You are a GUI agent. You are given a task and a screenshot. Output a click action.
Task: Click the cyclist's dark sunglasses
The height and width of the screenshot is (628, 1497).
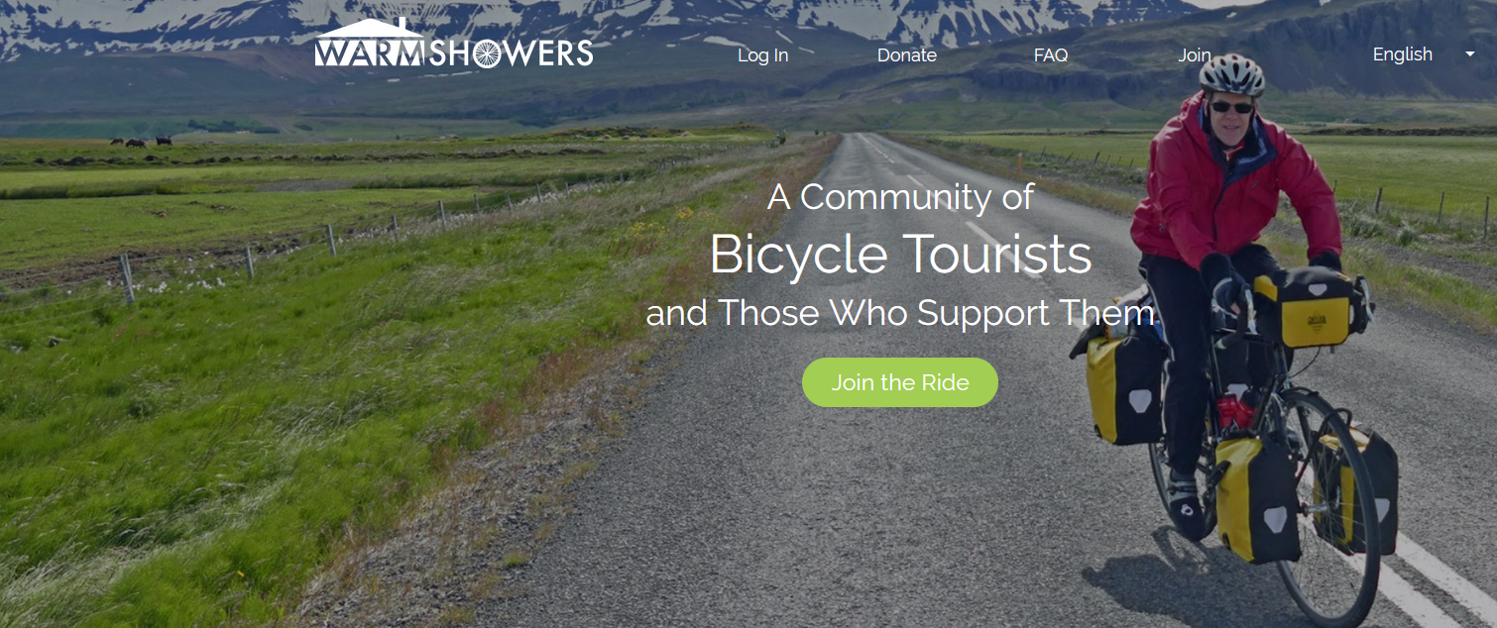[1231, 107]
